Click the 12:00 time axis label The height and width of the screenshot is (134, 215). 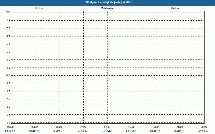point(107,127)
